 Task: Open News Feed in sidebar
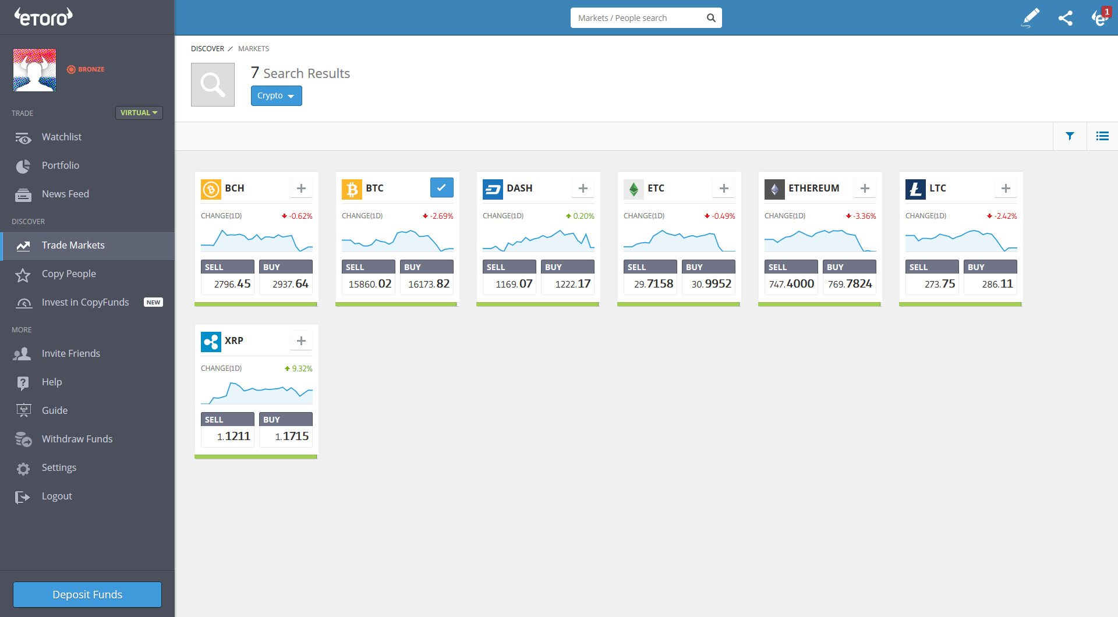point(87,194)
